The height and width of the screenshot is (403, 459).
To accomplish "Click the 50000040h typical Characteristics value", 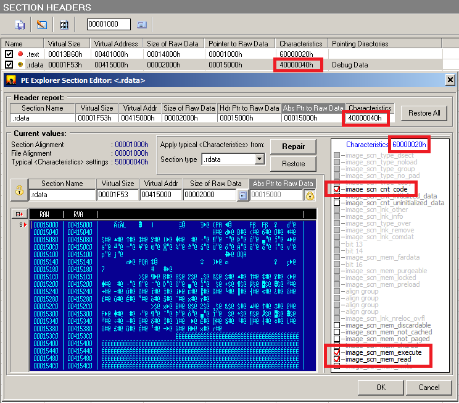I will tap(131, 162).
